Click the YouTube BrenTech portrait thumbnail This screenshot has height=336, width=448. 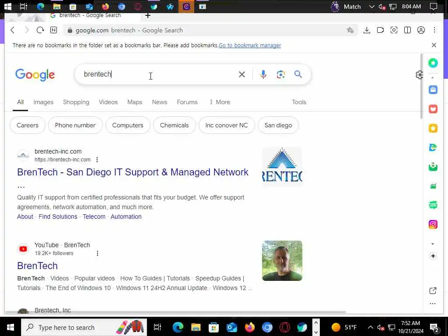click(x=282, y=261)
